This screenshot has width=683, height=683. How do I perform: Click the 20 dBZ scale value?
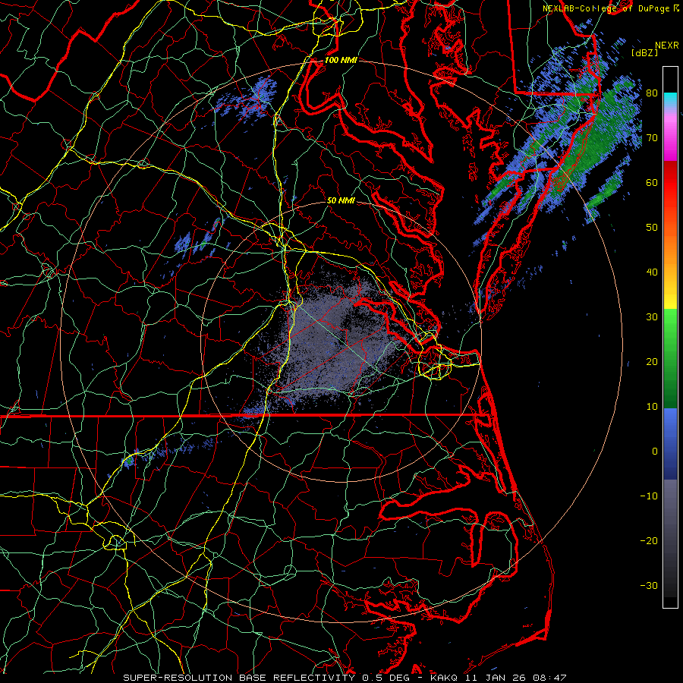(652, 362)
